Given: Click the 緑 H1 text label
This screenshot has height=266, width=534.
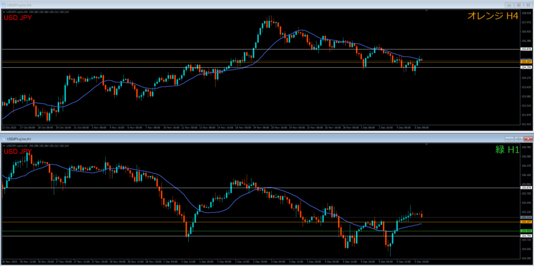Looking at the screenshot, I should 506,150.
